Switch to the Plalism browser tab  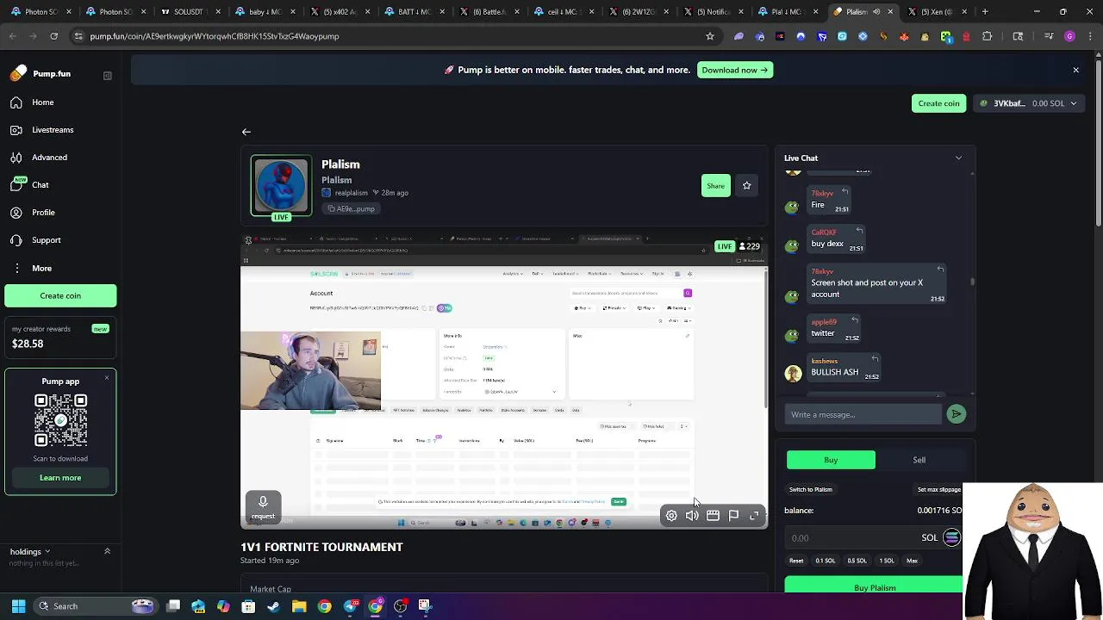point(863,12)
